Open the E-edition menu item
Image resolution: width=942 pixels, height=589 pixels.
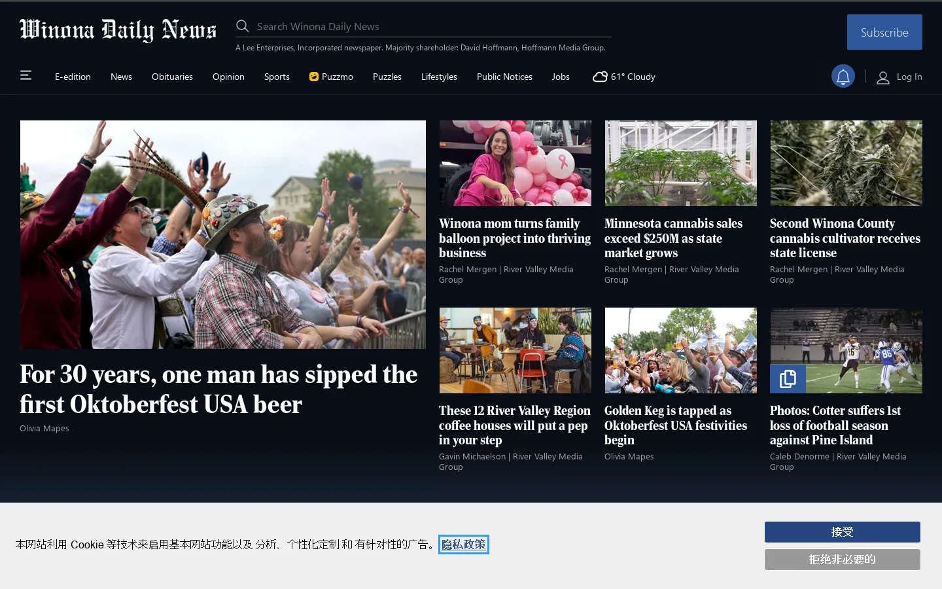[73, 77]
